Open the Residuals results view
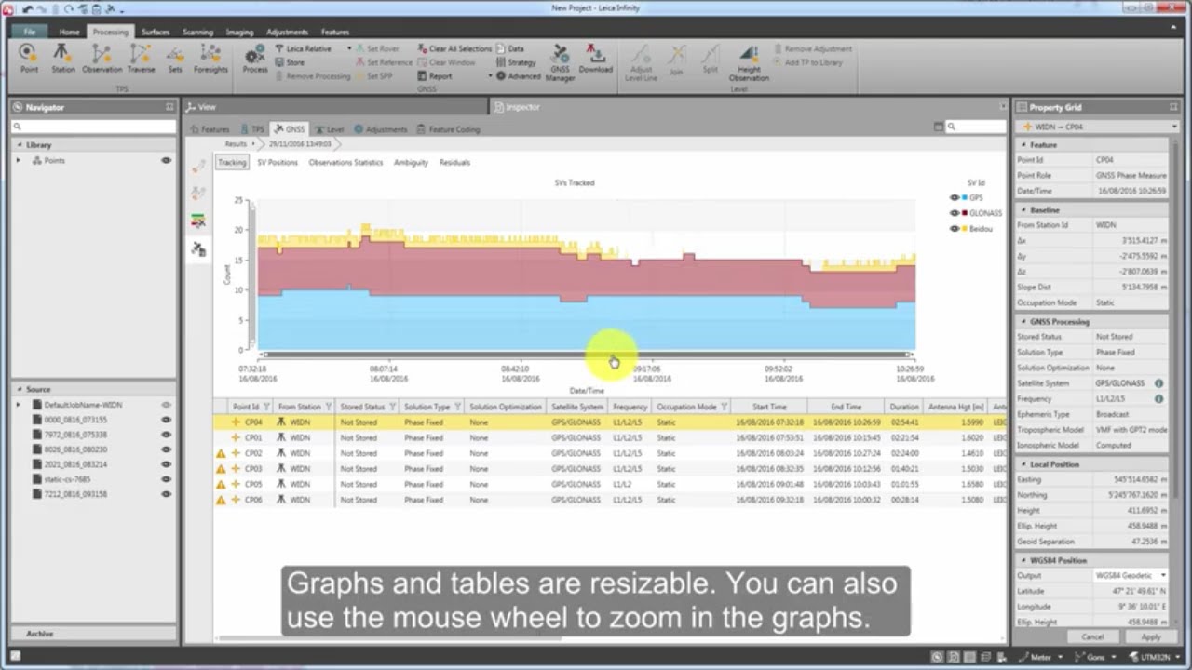1192x670 pixels. 454,162
